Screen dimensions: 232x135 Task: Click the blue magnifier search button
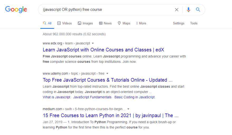pos(198,9)
